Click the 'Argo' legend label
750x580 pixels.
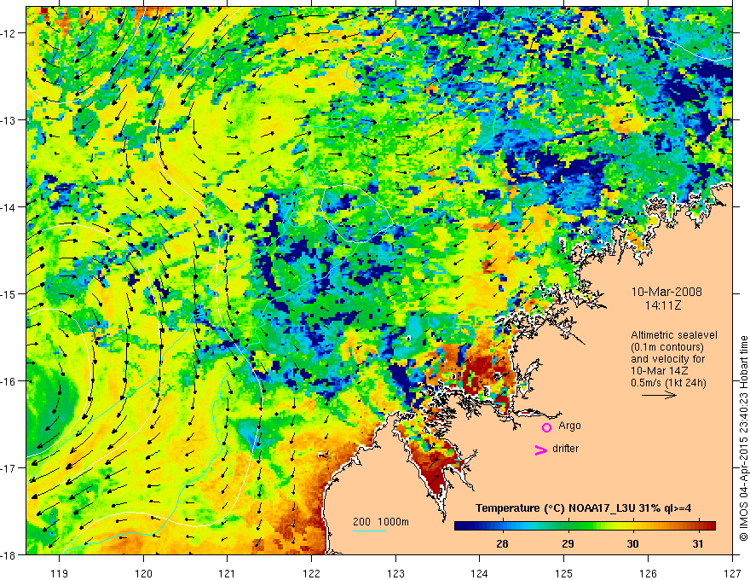(569, 426)
